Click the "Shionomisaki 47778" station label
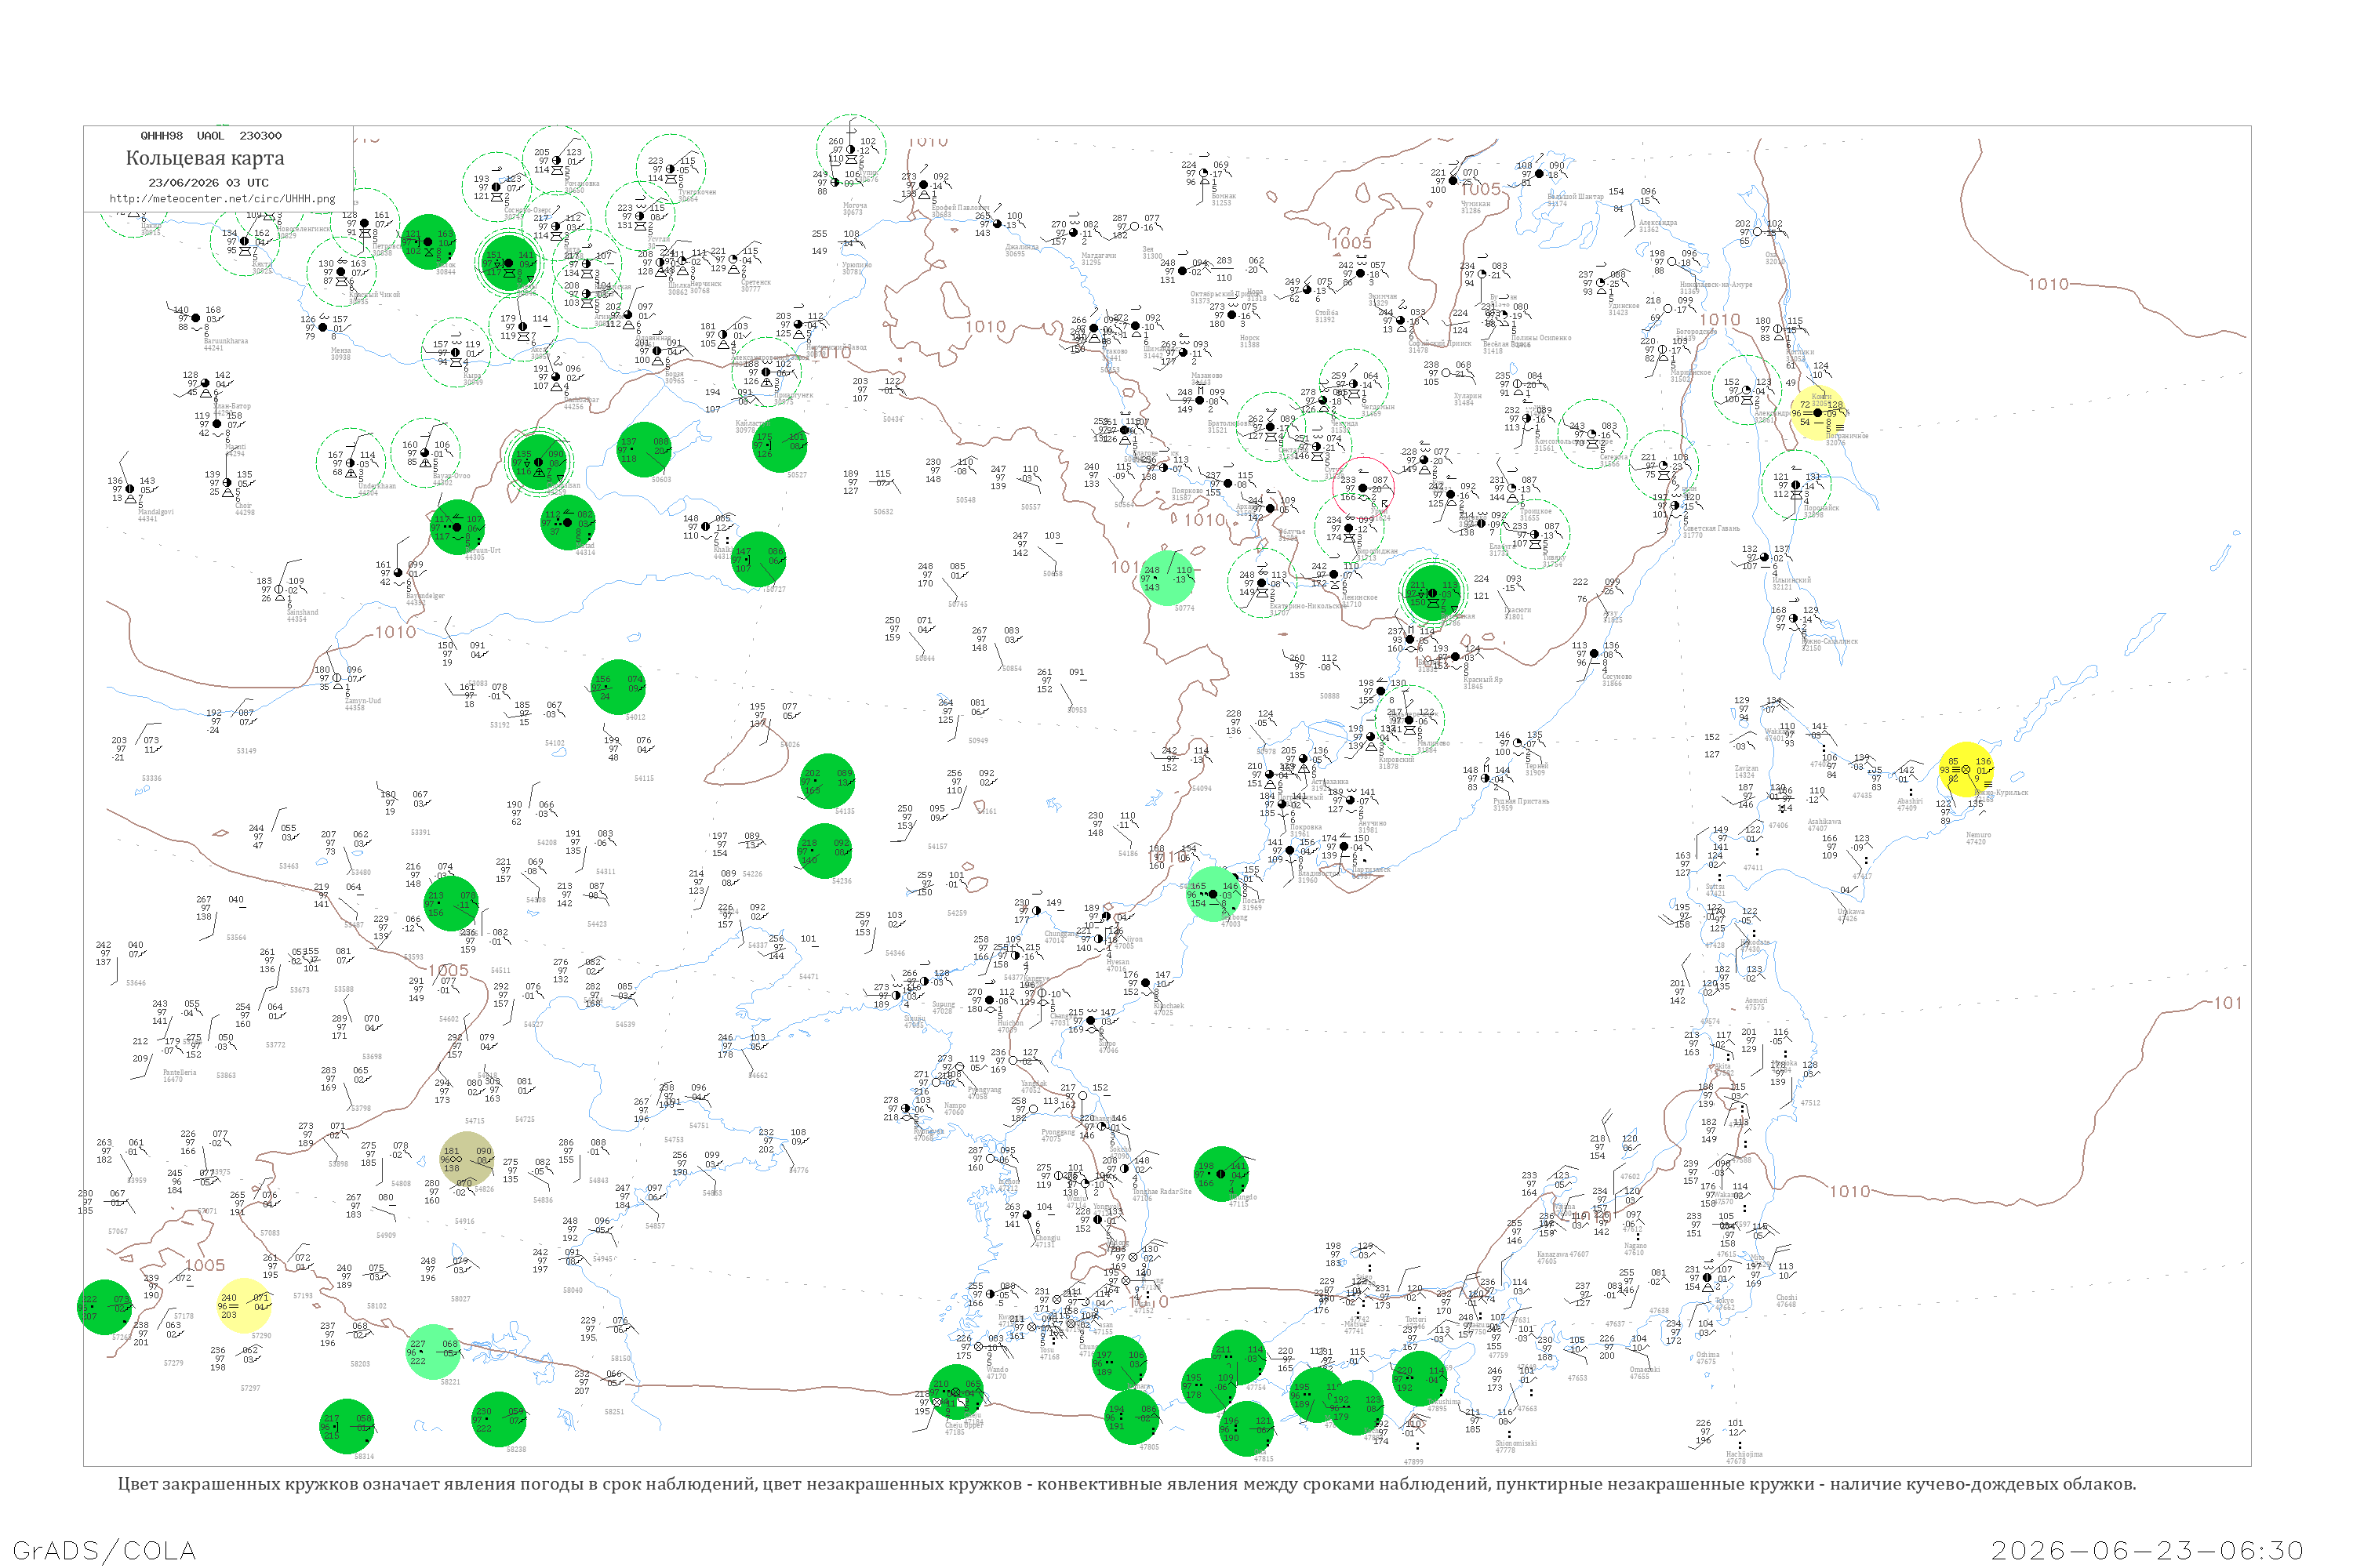Viewport: 2353px width, 1568px height. tap(1515, 1447)
